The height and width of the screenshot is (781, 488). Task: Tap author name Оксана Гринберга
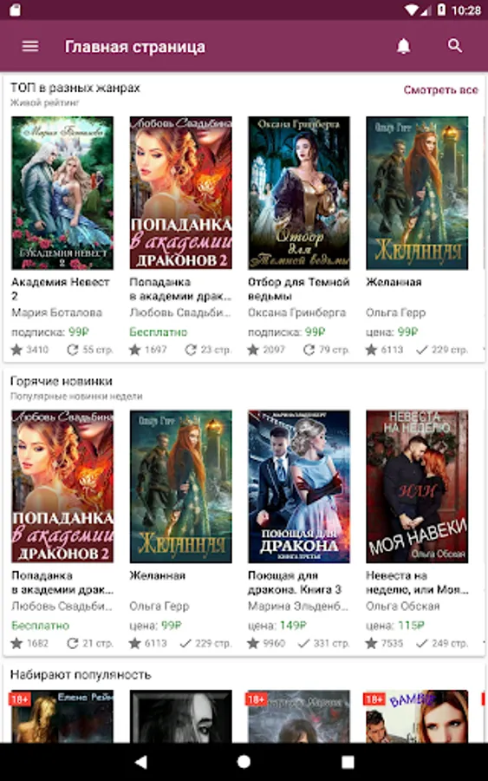pos(297,312)
